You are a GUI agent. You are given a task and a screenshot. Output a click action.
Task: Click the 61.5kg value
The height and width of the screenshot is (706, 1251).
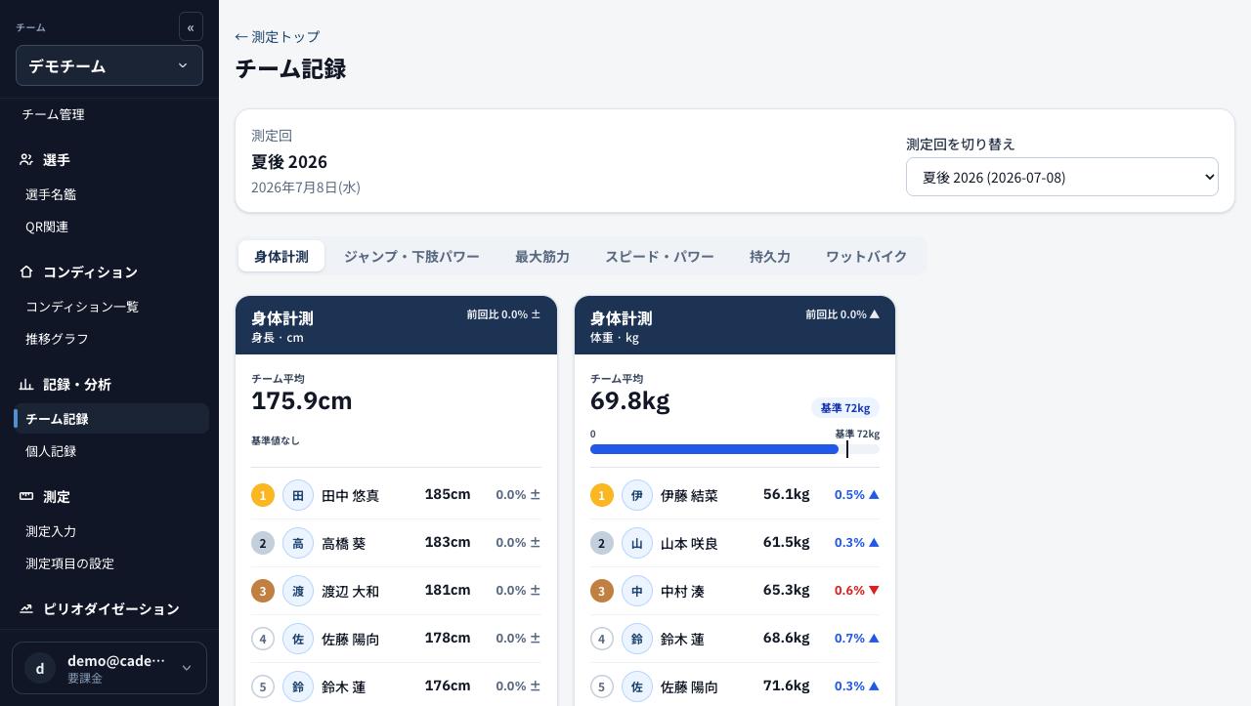pos(787,542)
